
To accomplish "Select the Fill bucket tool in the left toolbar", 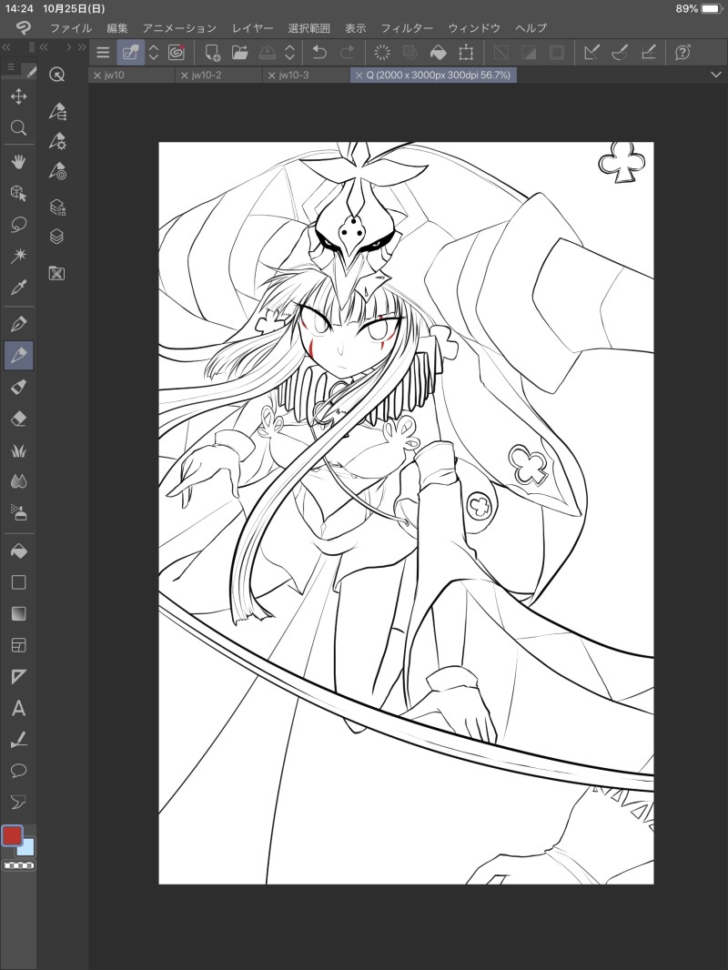I will 18,551.
